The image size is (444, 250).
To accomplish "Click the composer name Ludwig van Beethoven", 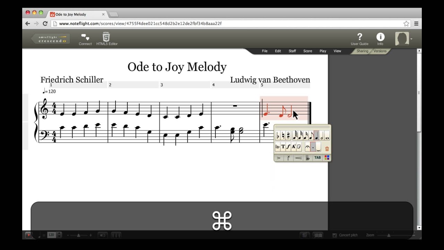I will [270, 80].
